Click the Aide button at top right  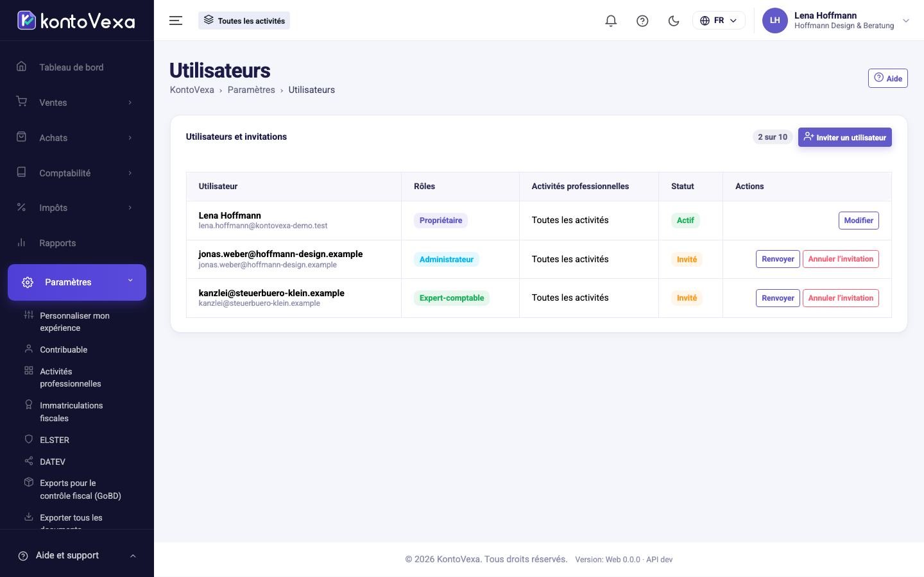coord(887,78)
